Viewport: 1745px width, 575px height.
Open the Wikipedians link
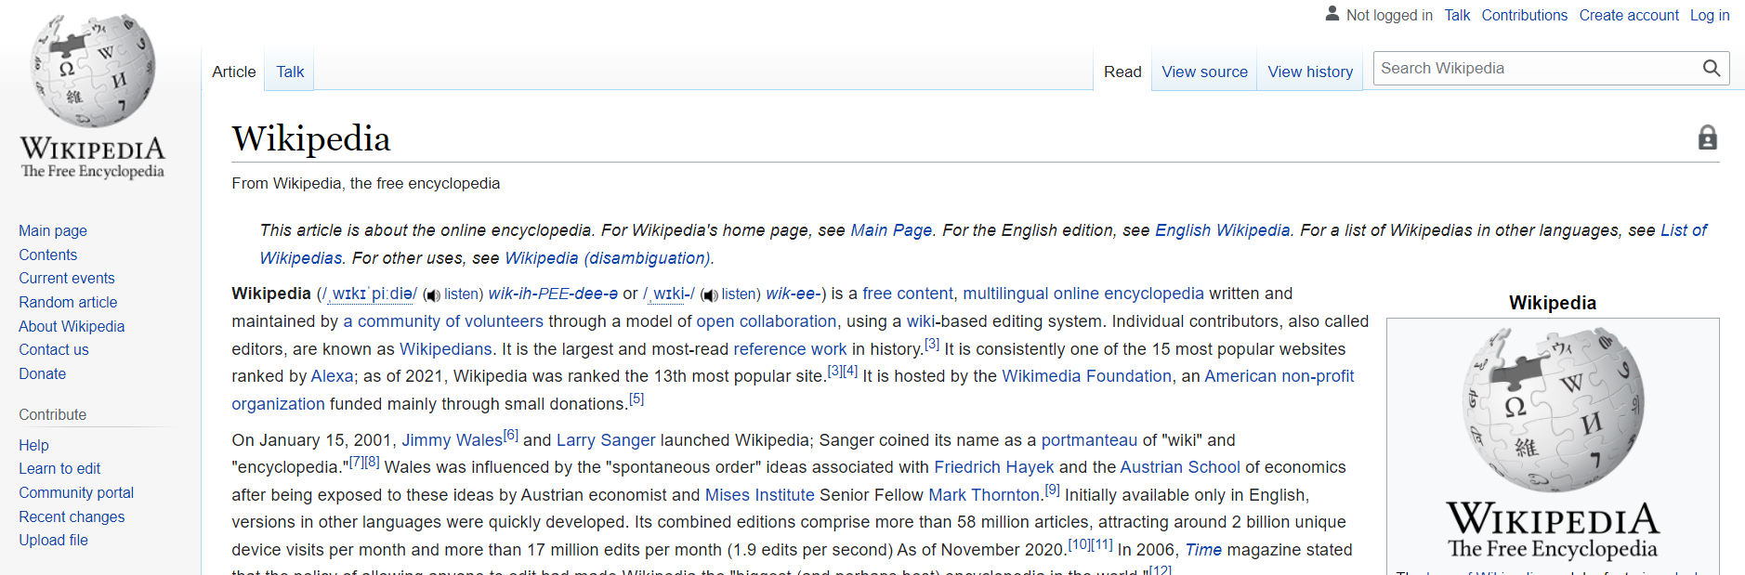446,349
